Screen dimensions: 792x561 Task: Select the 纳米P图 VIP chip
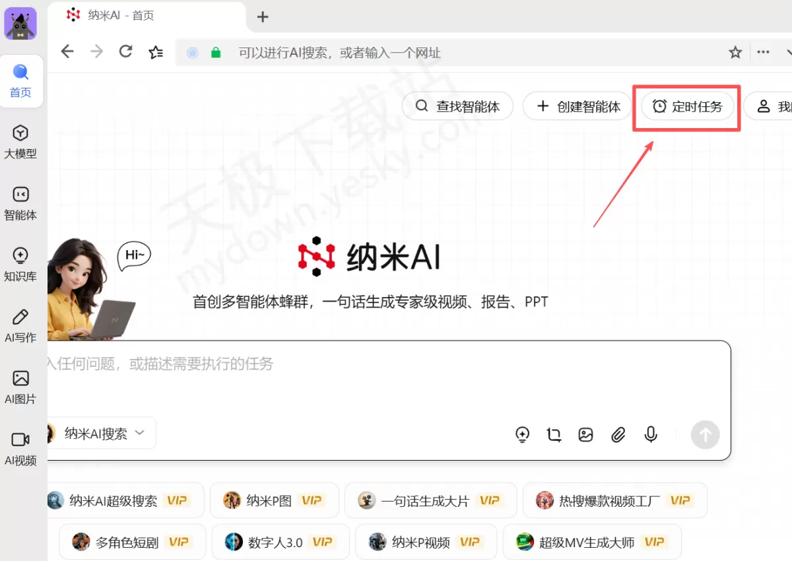[274, 500]
